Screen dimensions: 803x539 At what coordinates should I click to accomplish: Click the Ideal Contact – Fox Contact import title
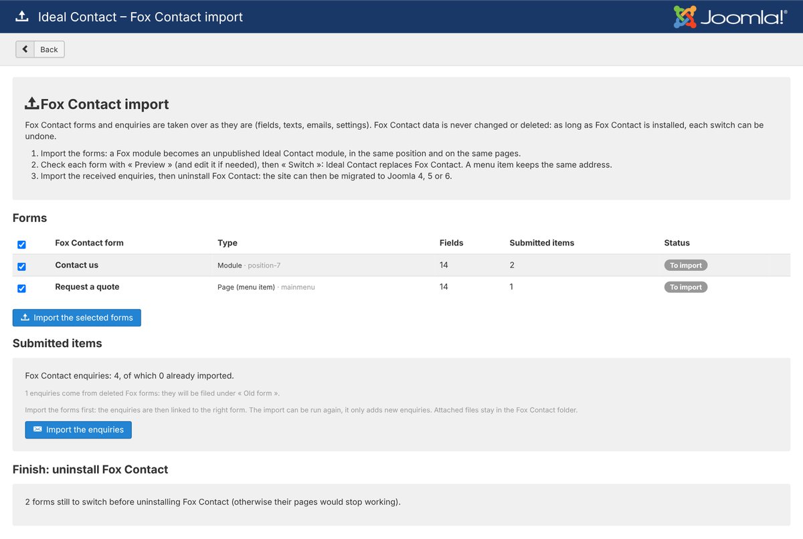tap(141, 17)
